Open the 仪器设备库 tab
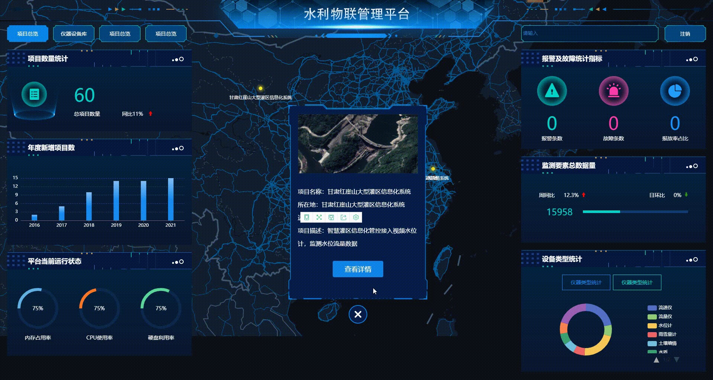 tap(74, 34)
